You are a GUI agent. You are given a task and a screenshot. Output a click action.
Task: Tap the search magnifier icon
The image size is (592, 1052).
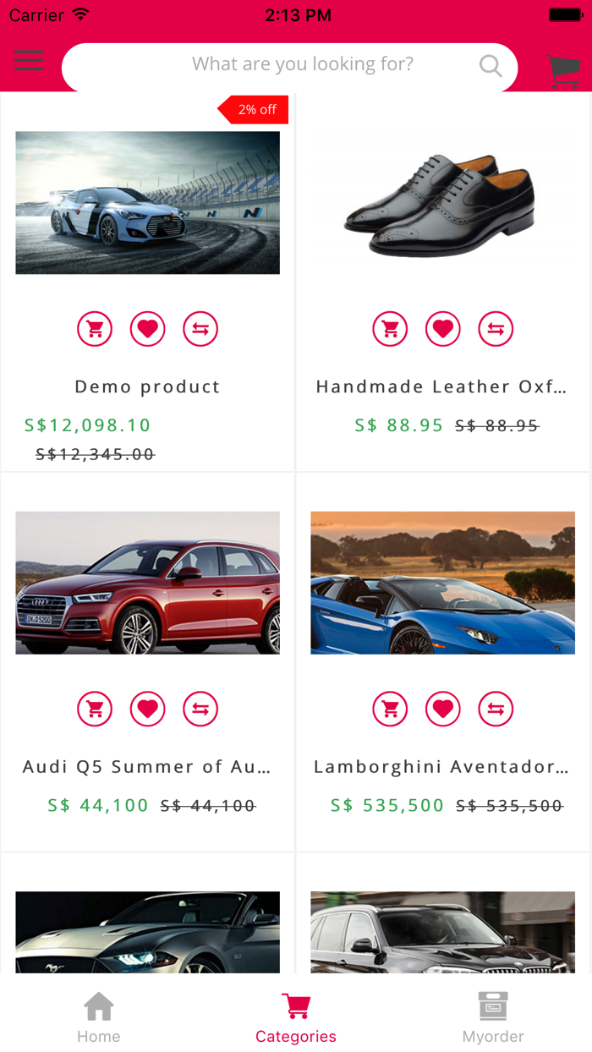(x=491, y=65)
